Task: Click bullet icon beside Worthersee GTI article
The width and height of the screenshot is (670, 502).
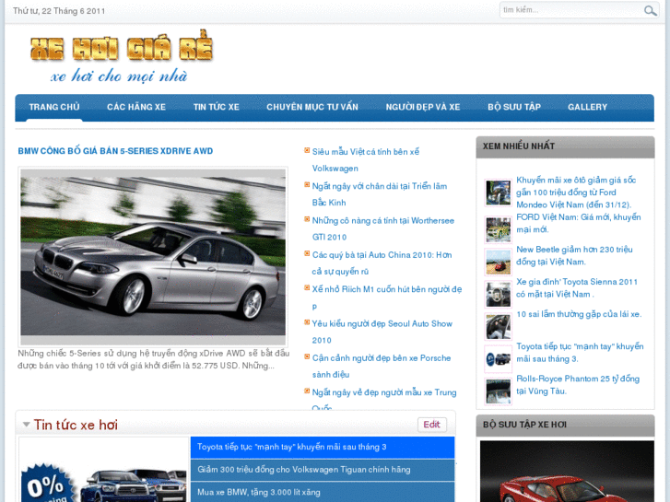Action: (x=307, y=219)
